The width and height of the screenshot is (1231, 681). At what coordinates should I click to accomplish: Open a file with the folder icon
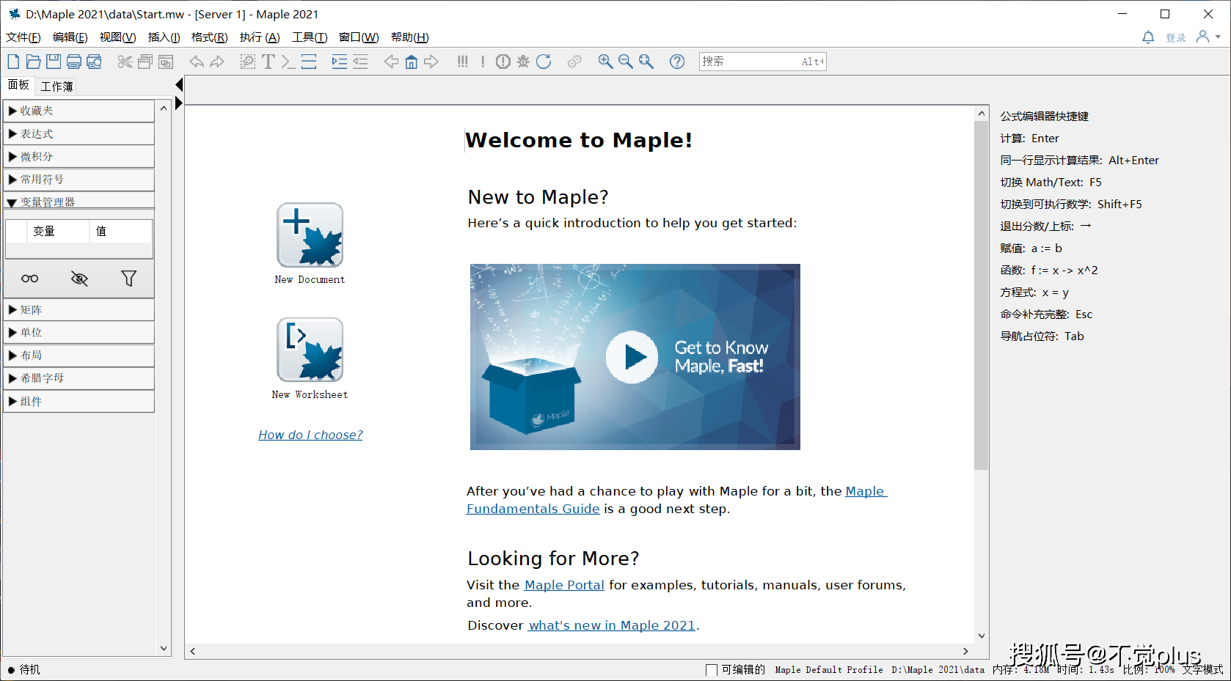point(34,62)
